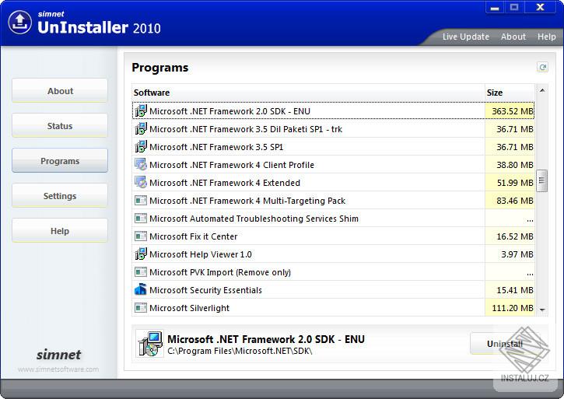Click the 3.97 MB size cell
This screenshot has width=564, height=399.
510,254
